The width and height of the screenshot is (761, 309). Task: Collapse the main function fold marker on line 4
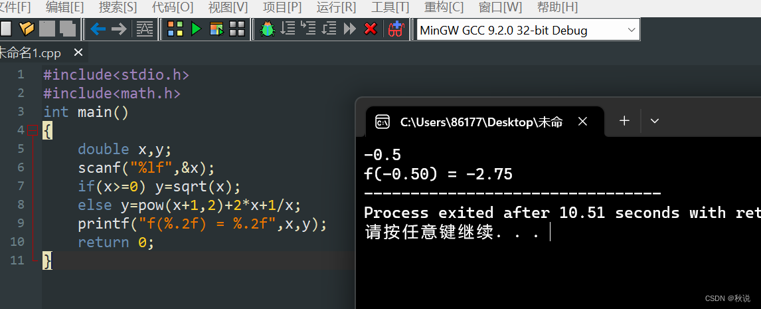(33, 130)
